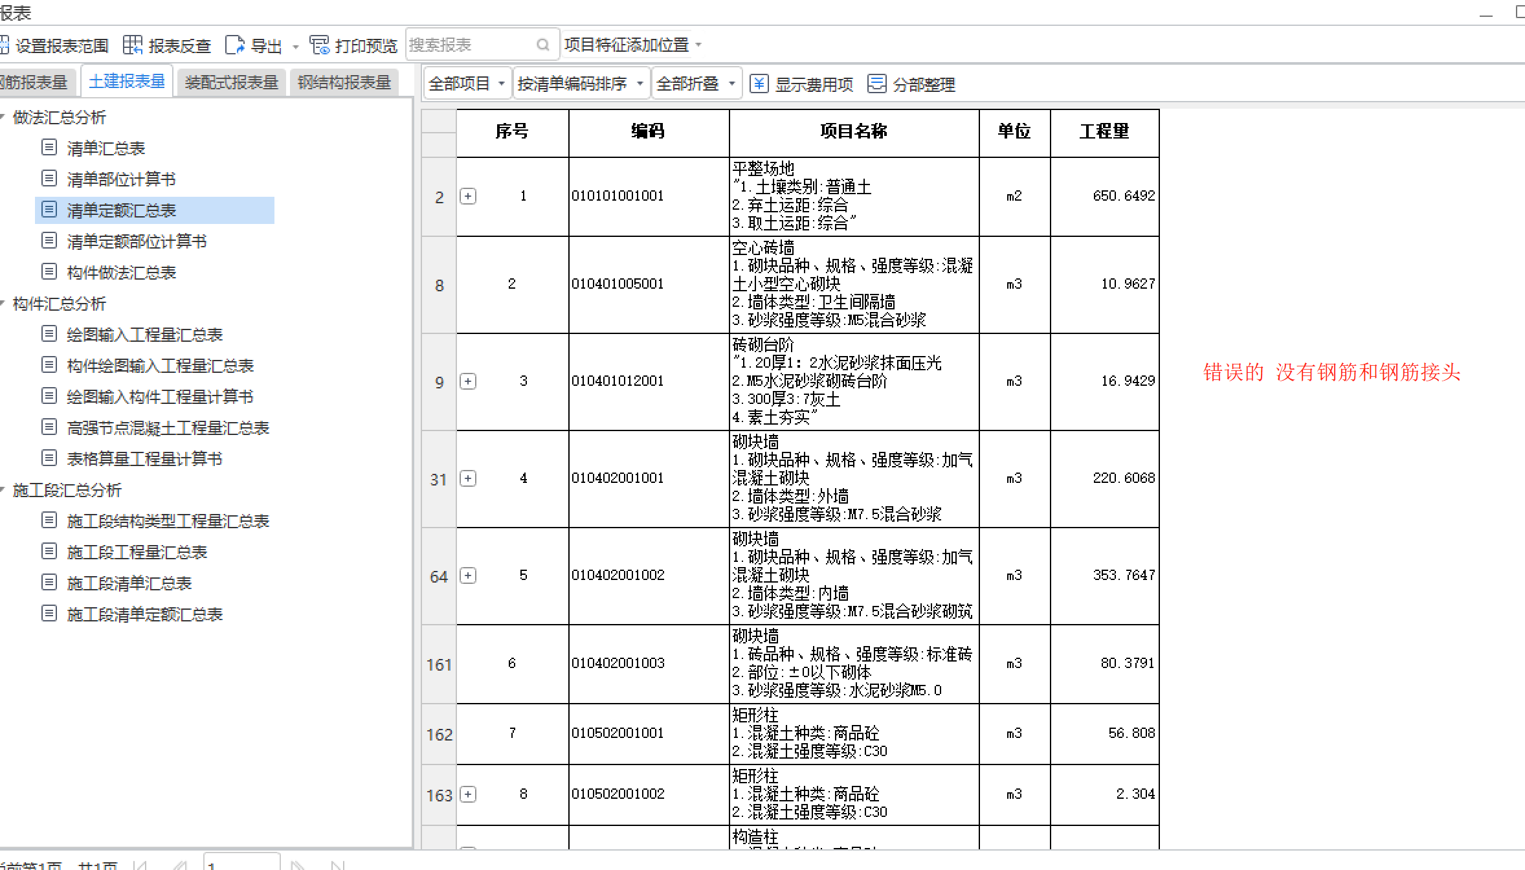Open the 施工段结构类型工程量汇总表 report
This screenshot has width=1525, height=870.
(168, 521)
